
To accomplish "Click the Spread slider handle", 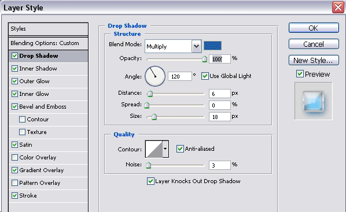I will 146,105.
